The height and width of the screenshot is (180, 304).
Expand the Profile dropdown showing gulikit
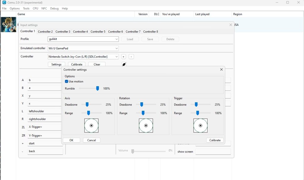[83, 39]
